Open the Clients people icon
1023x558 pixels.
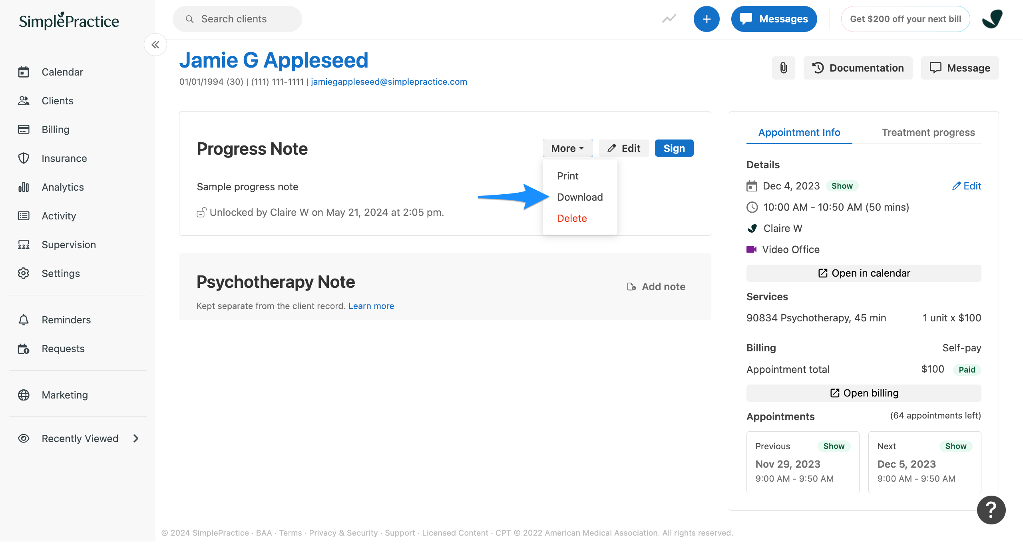[24, 101]
